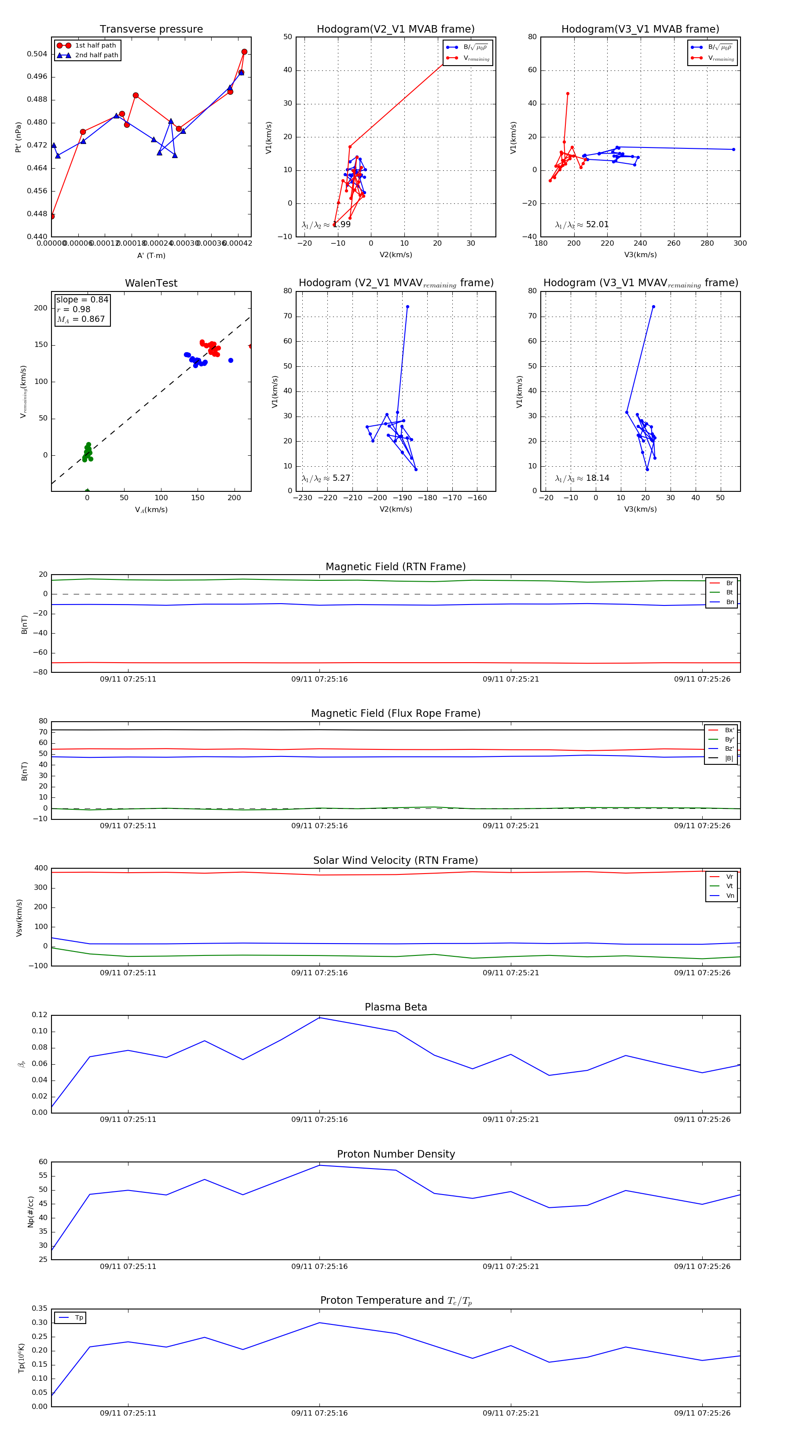Click the βp y-axis label on Plasma Beta

pyautogui.click(x=22, y=1064)
